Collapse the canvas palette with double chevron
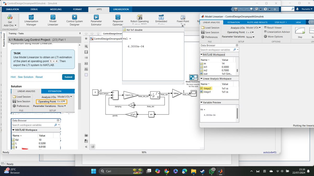314x176 pixels. click(x=86, y=147)
